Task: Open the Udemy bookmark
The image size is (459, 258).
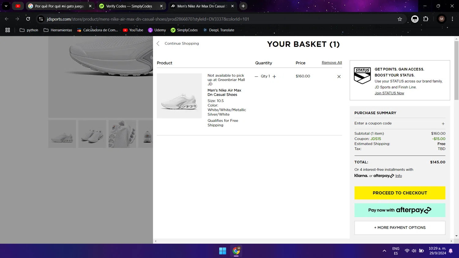Action: tap(157, 30)
